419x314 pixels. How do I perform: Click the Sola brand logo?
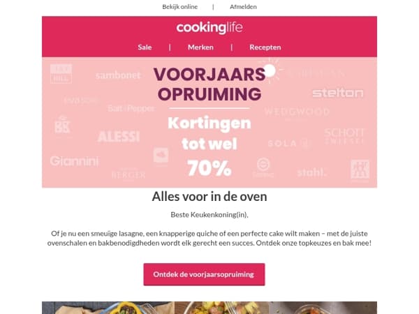[x=289, y=143]
